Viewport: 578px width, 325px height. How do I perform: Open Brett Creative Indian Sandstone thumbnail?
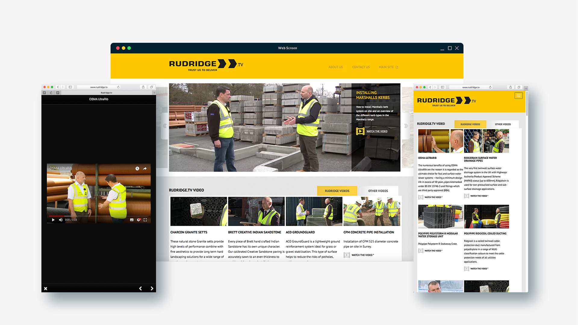256,211
